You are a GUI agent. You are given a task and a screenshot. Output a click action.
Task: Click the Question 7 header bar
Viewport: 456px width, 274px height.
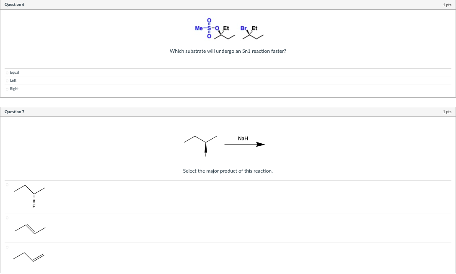pos(15,111)
